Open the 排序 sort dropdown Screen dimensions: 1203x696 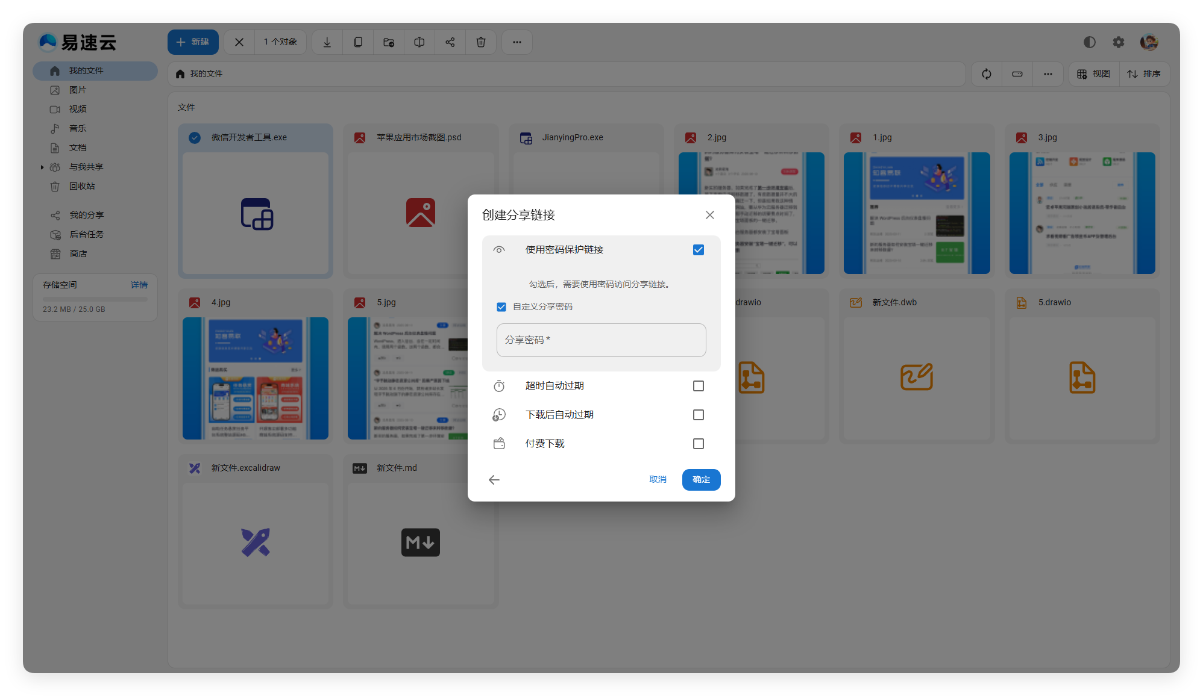pos(1144,74)
